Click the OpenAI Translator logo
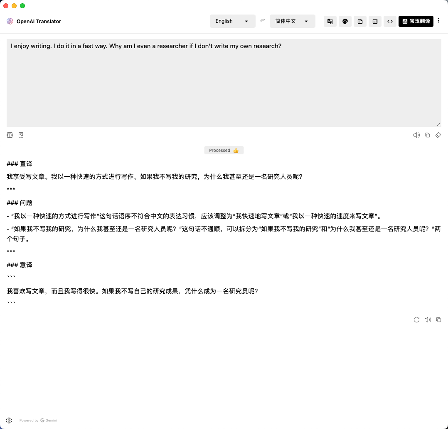The width and height of the screenshot is (448, 429). tap(10, 22)
